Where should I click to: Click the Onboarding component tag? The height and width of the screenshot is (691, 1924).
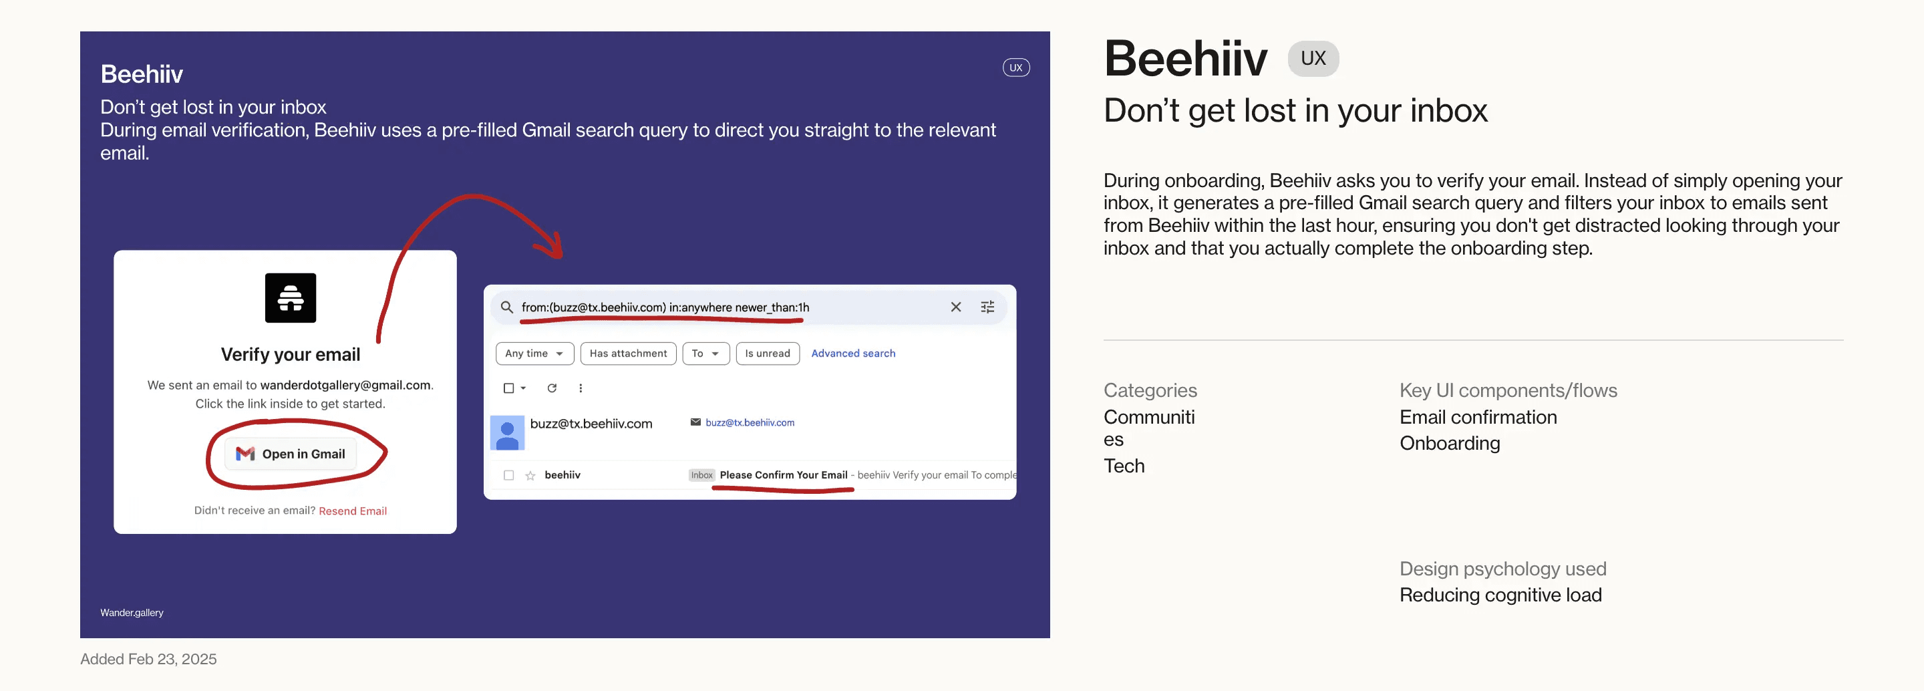pyautogui.click(x=1449, y=443)
